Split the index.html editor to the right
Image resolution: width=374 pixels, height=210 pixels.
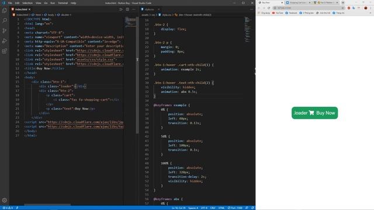(127, 9)
